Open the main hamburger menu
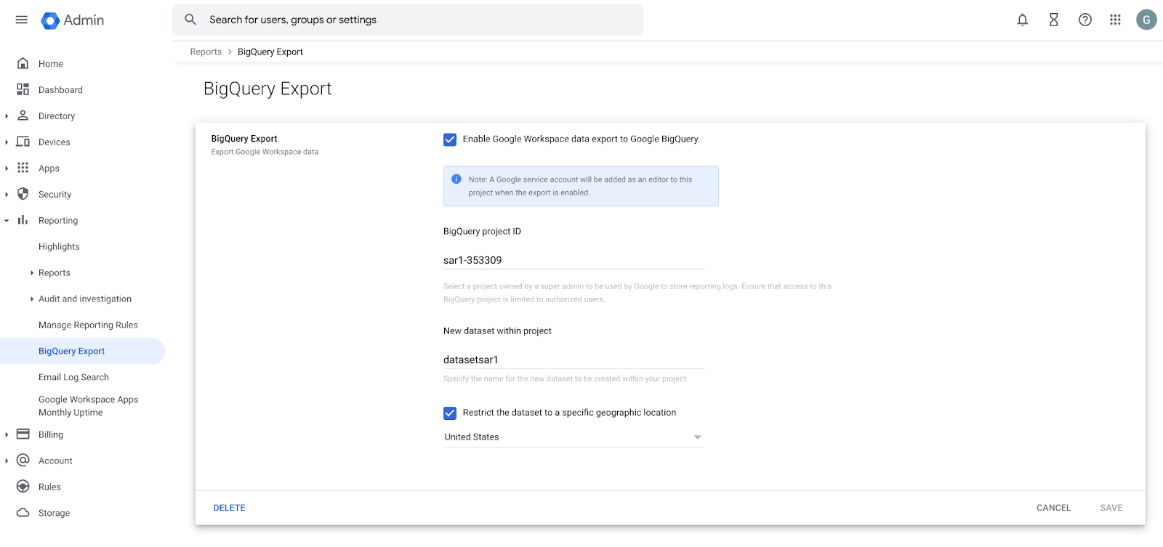 tap(22, 20)
